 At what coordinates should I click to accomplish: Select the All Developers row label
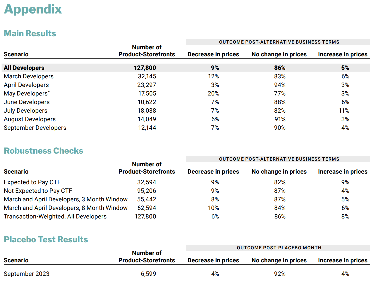(24, 68)
